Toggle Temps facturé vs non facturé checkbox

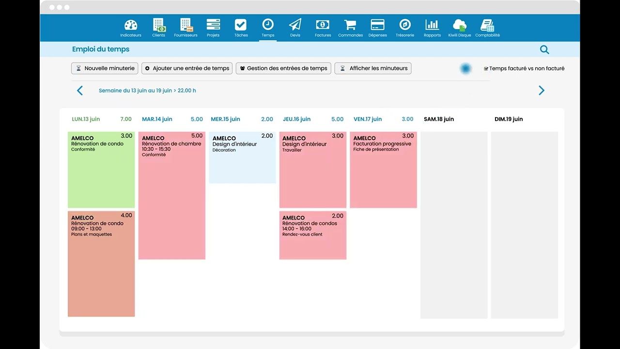(x=486, y=69)
